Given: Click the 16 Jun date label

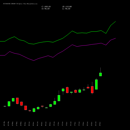Looking at the screenshot, I should 71,124.
